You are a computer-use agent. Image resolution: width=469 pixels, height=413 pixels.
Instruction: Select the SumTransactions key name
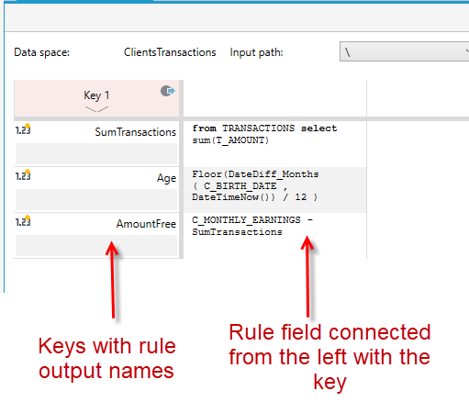(135, 132)
